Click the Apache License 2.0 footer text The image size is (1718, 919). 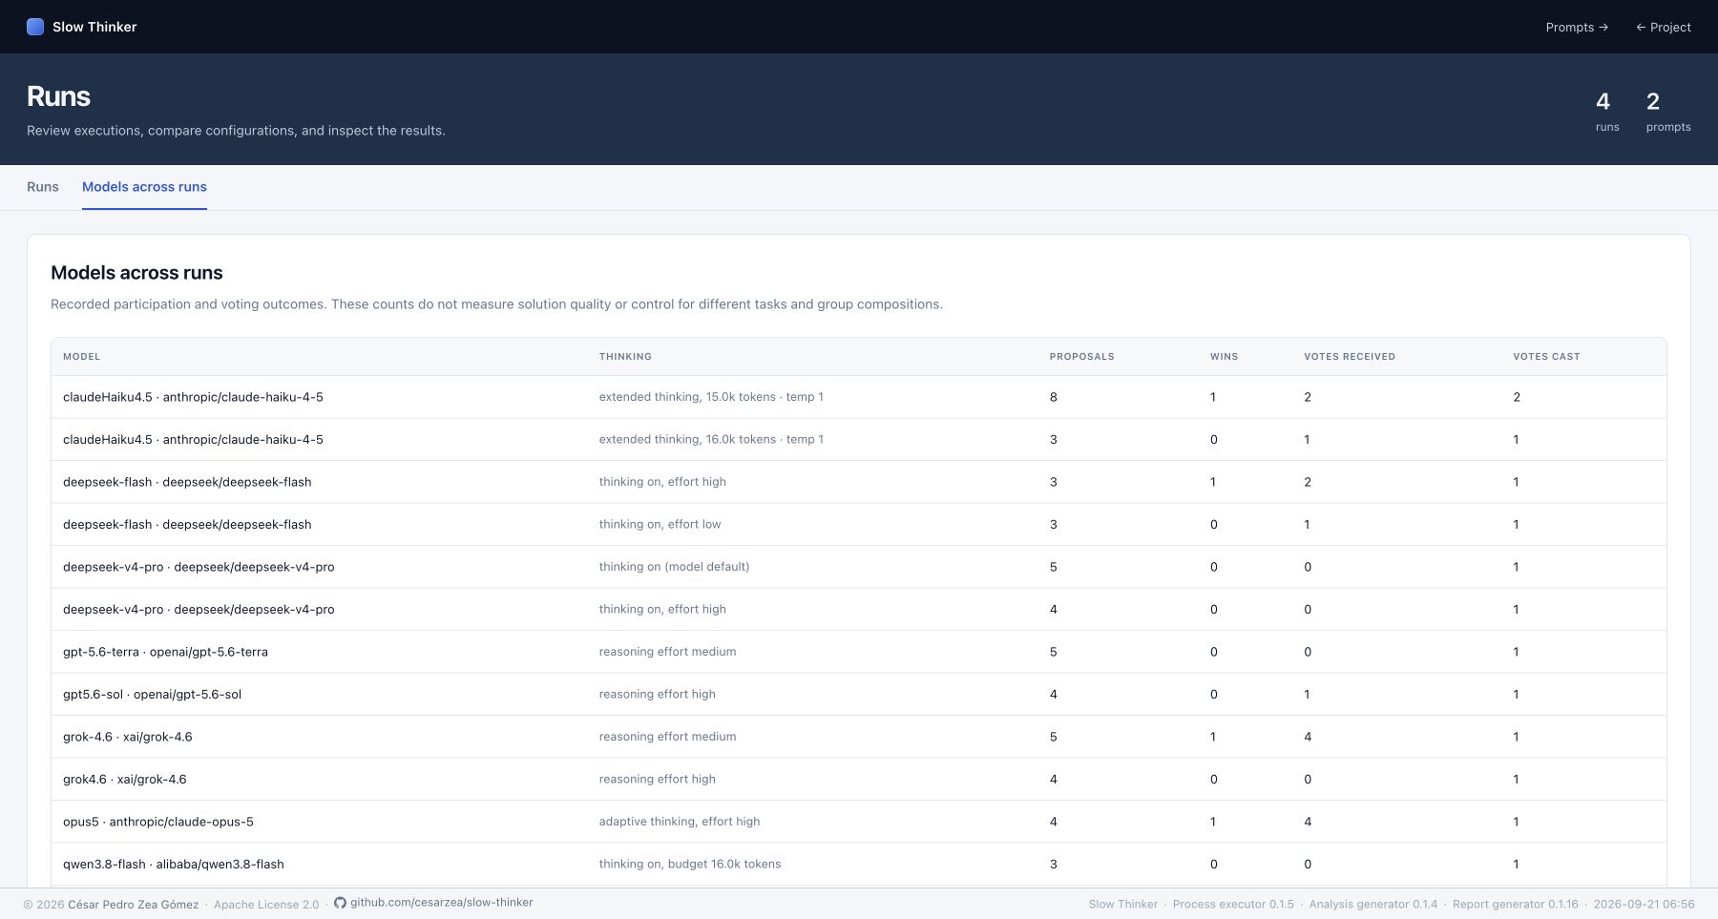pos(266,905)
